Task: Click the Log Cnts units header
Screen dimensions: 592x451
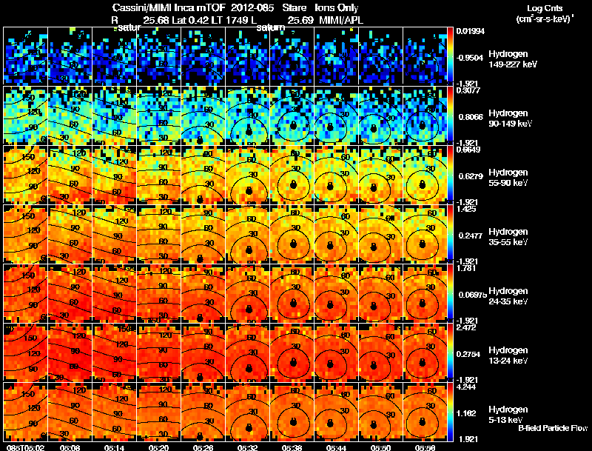Action: click(545, 14)
